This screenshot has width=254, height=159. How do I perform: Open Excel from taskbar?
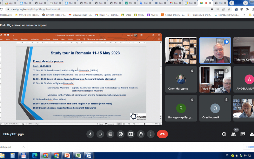(78, 156)
